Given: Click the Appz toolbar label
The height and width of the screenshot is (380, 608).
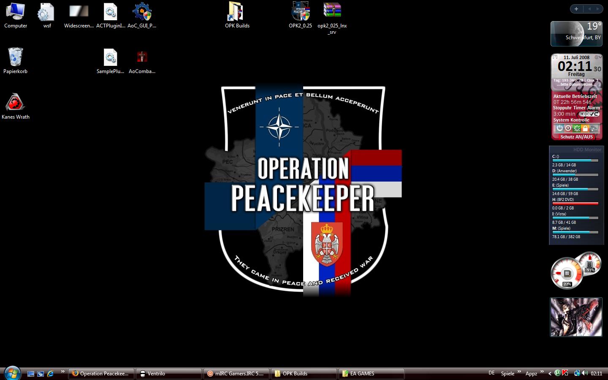Looking at the screenshot, I should [531, 374].
